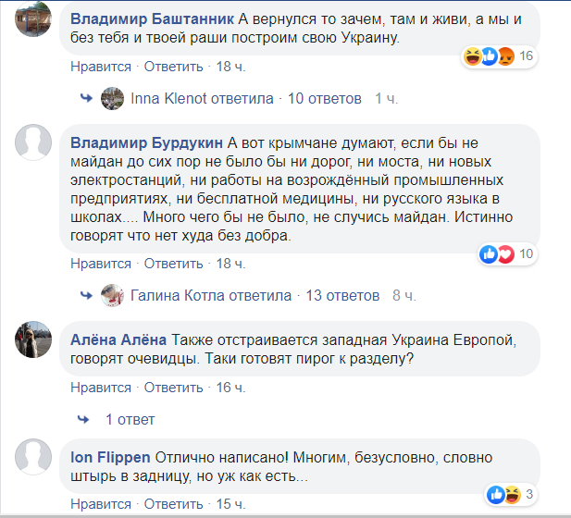This screenshot has height=518, width=571.
Task: View like and heart reactions on Бурдукин's comment
Action: (497, 254)
